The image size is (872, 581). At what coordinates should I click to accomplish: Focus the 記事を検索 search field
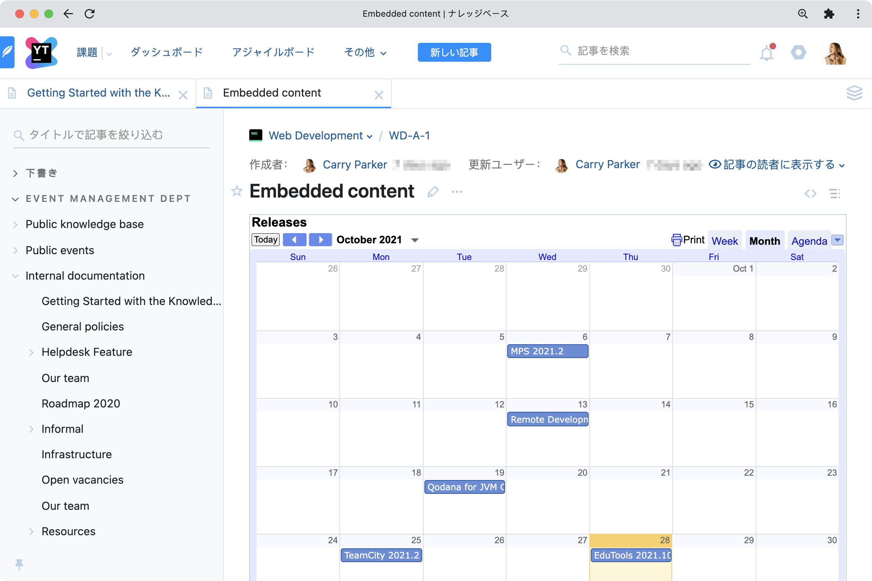point(654,51)
